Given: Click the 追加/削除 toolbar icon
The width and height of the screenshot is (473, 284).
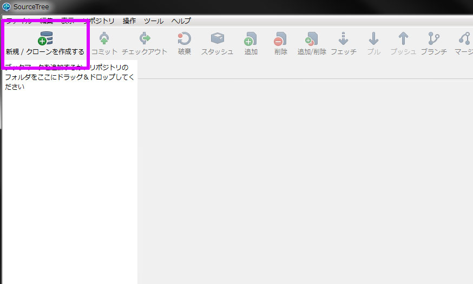Looking at the screenshot, I should coord(311,39).
